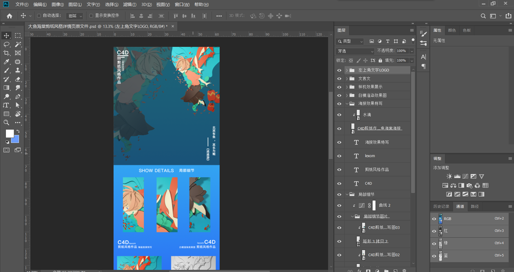
Task: Lock all attributes with padlock icon
Action: (380, 61)
